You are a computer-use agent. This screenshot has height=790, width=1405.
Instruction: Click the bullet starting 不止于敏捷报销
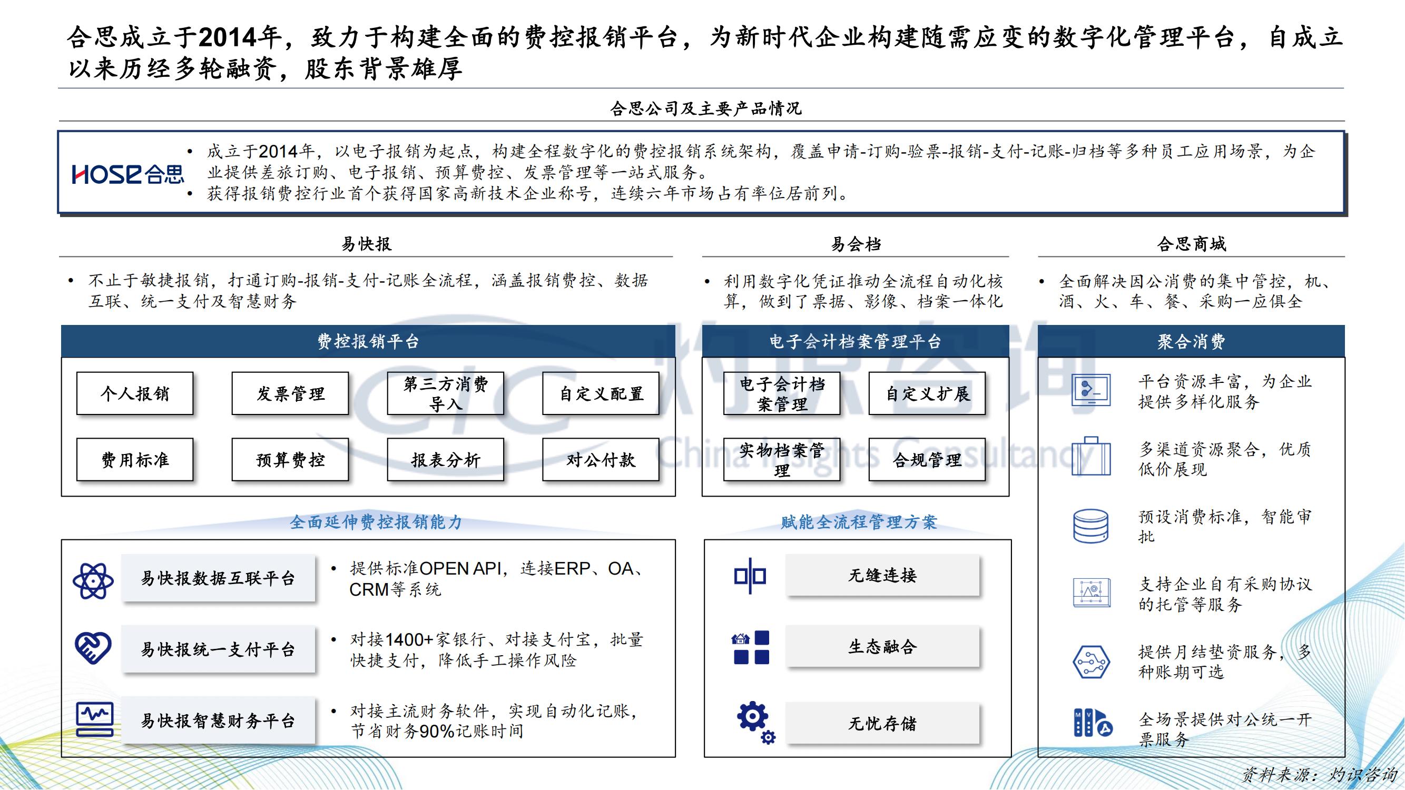368,291
